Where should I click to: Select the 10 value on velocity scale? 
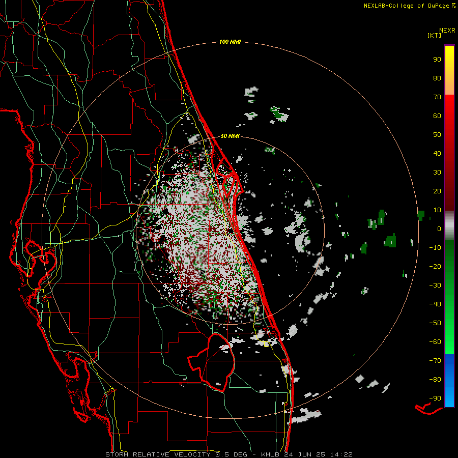click(x=437, y=210)
